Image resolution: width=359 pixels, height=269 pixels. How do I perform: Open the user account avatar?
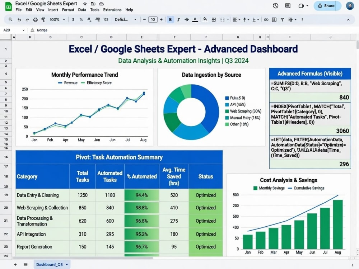(350, 6)
